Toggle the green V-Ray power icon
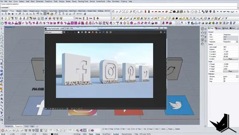 [x=2, y=23]
